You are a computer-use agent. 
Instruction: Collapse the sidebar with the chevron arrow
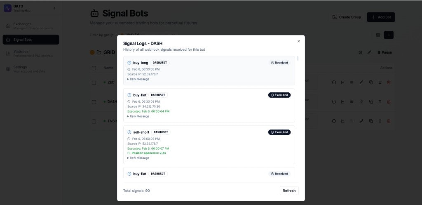tap(54, 8)
